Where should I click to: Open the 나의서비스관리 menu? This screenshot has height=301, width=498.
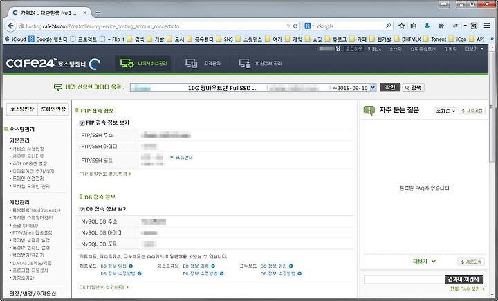point(143,63)
